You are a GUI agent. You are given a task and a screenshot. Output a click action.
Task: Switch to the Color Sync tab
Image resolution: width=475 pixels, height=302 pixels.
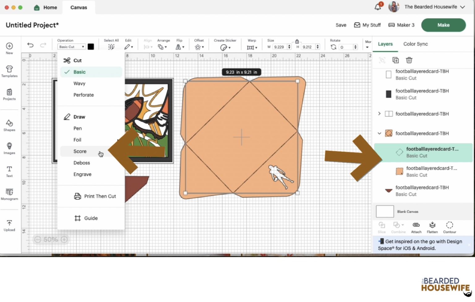[x=415, y=44]
